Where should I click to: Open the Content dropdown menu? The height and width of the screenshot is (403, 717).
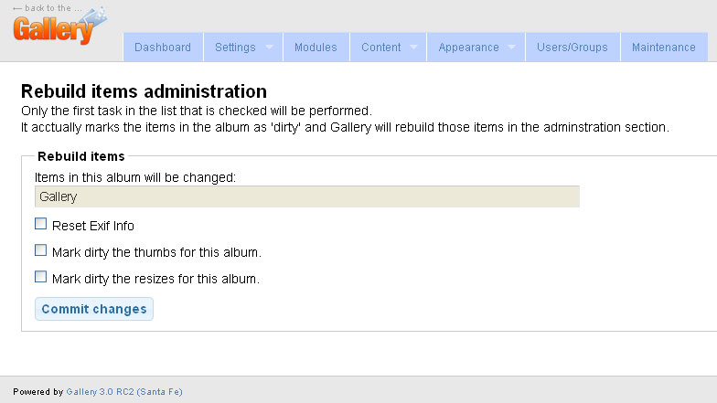[x=388, y=48]
